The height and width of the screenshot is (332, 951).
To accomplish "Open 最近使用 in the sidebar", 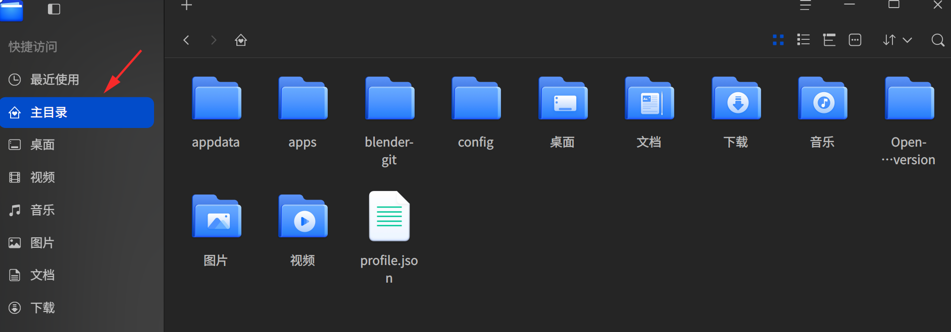I will [77, 80].
